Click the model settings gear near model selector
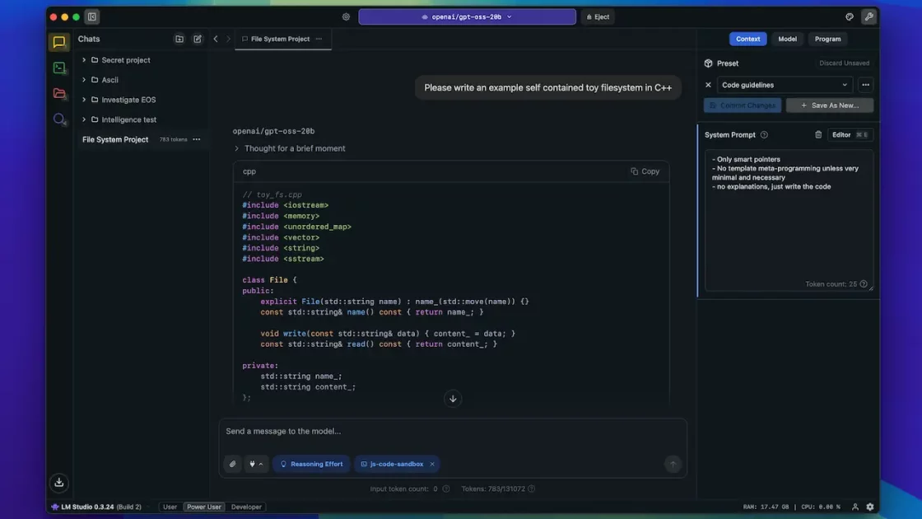The width and height of the screenshot is (922, 519). coord(346,16)
